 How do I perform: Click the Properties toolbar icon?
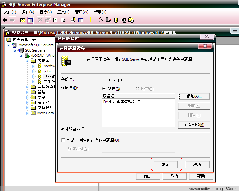coord(48,20)
